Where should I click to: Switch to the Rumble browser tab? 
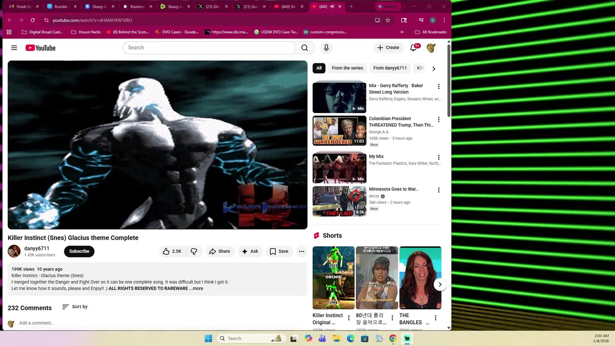[62, 7]
